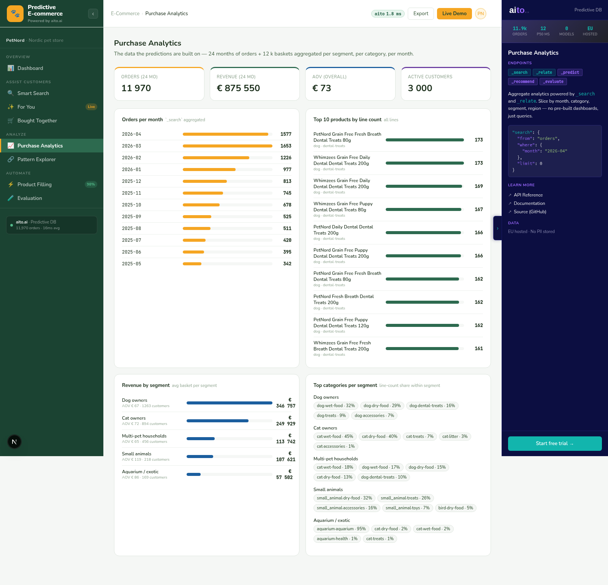Image resolution: width=608 pixels, height=585 pixels.
Task: Click the Export button
Action: click(x=421, y=14)
